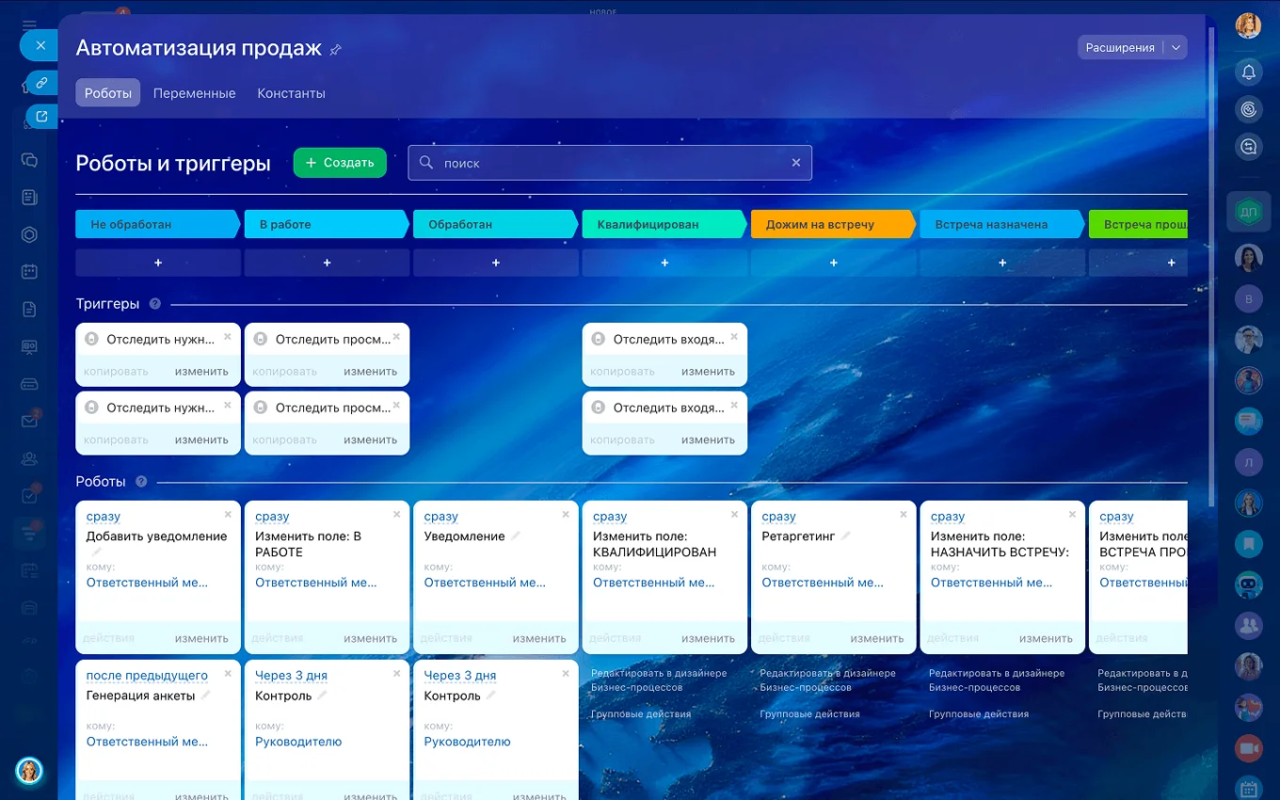Expand the Расширения dropdown arrow

point(1176,48)
